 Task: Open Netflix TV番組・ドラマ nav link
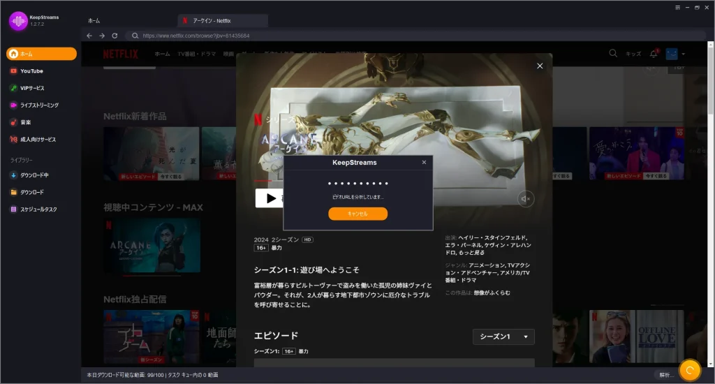pos(196,54)
